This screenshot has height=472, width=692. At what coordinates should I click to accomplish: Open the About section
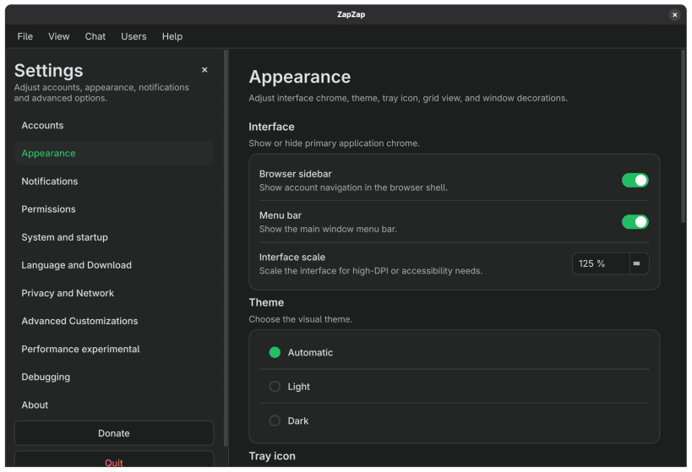pos(114,405)
